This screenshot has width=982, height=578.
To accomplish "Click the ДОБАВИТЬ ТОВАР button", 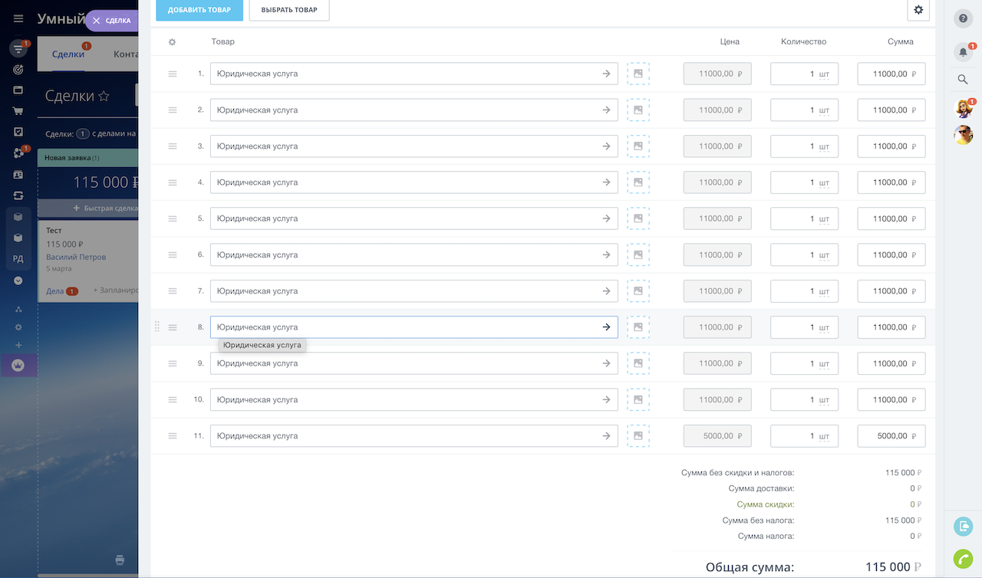I will [x=199, y=10].
